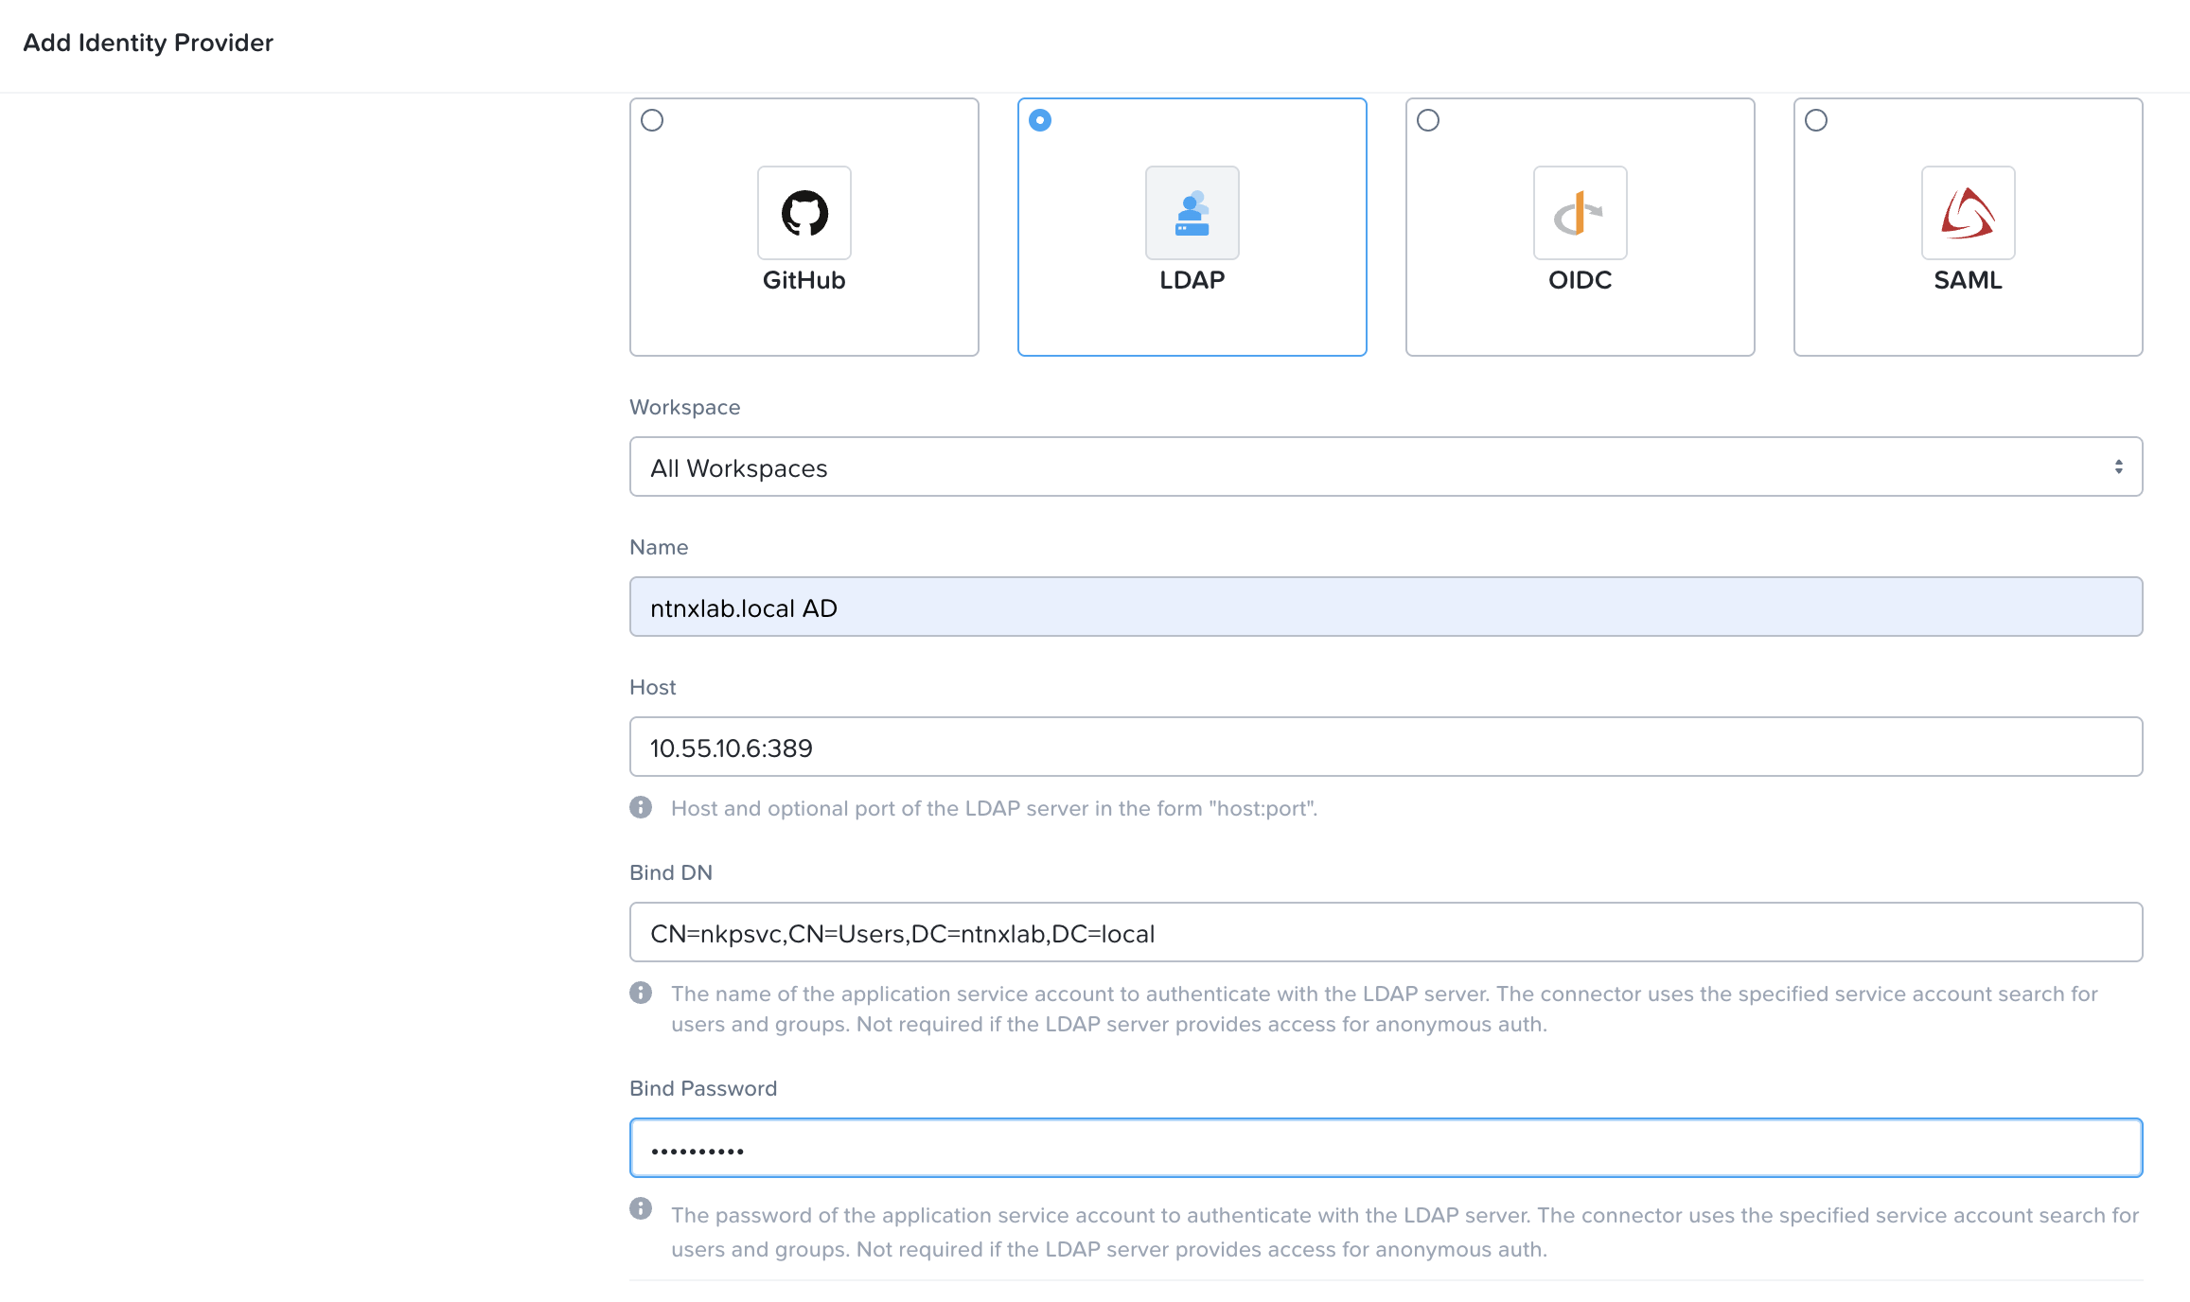
Task: Choose the OIDC radio button
Action: (1428, 120)
